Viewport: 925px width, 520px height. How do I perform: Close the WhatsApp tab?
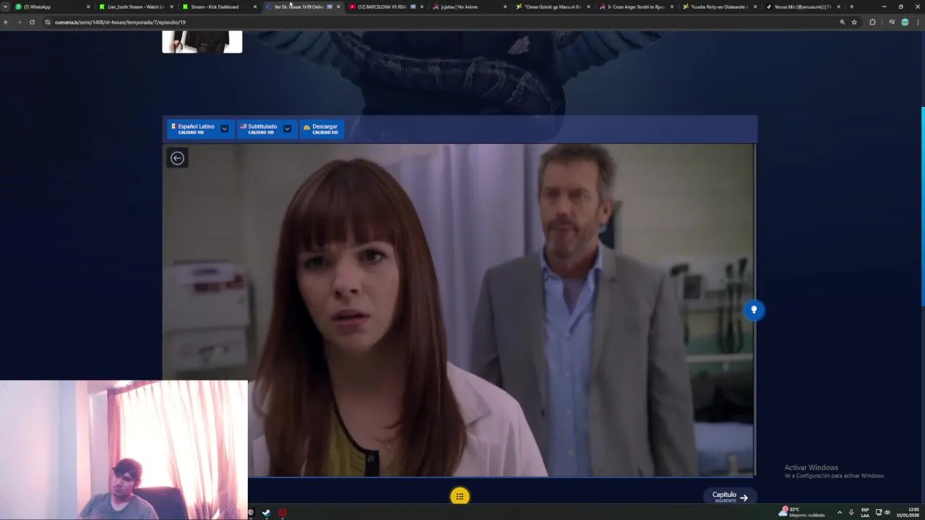click(88, 6)
